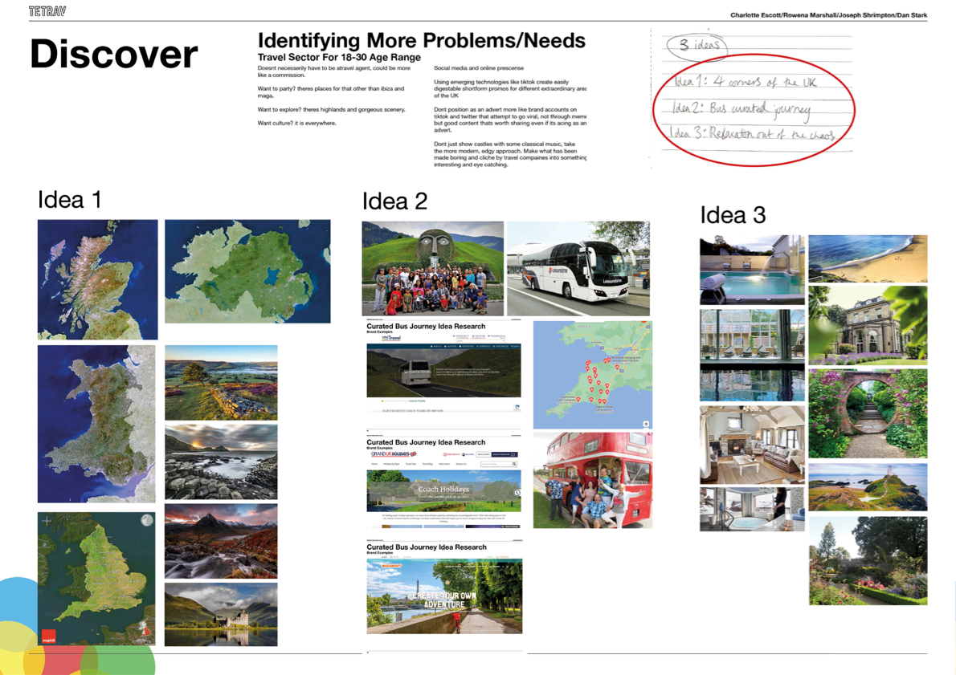
Task: Click the TETRAV logo at top left
Action: (x=47, y=11)
